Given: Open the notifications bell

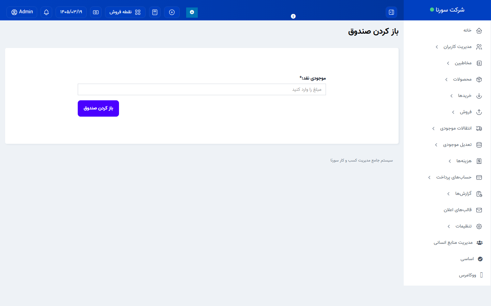Looking at the screenshot, I should 46,12.
